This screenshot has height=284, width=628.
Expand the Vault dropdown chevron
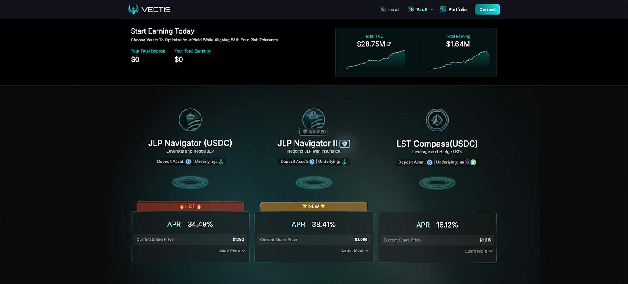pos(432,9)
